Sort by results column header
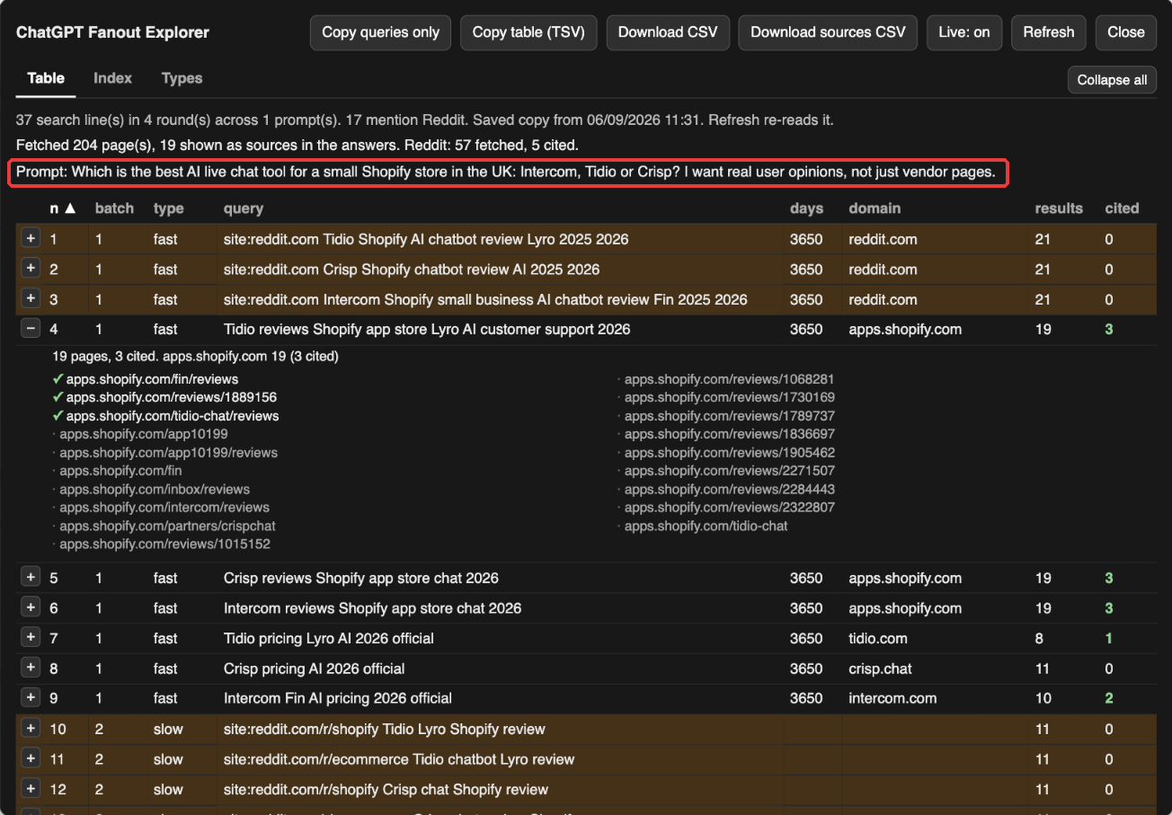1172x815 pixels. (1059, 208)
